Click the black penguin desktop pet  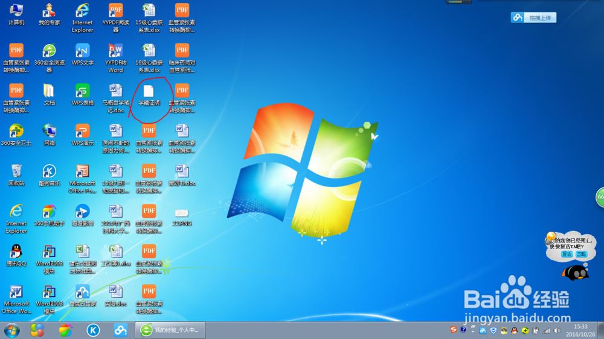(575, 273)
